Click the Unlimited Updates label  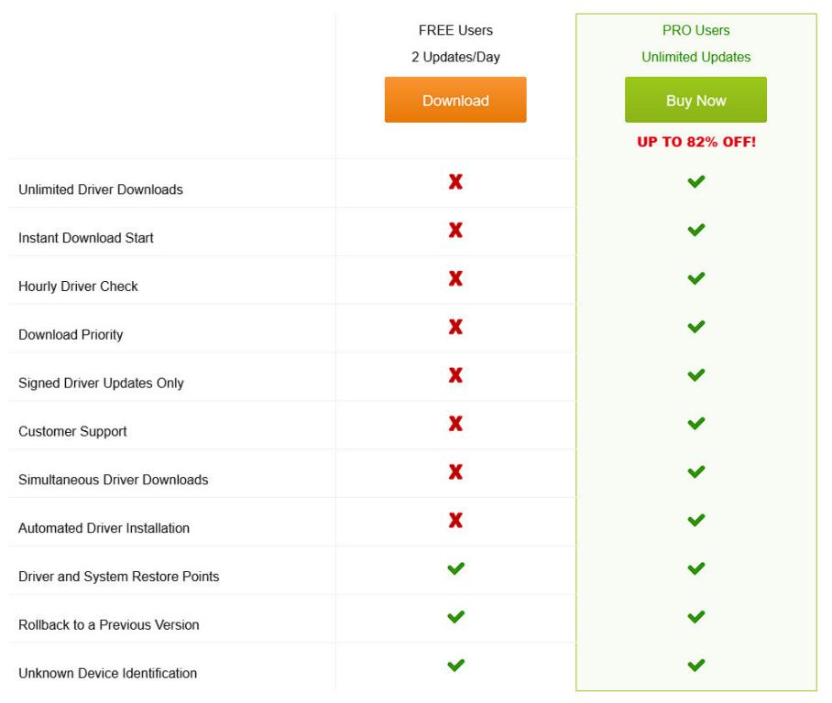point(695,57)
